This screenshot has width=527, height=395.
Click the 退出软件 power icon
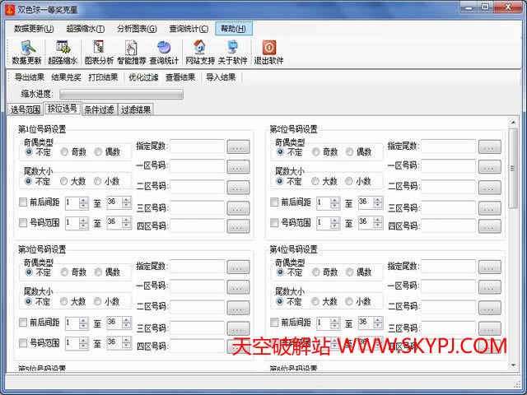point(268,53)
